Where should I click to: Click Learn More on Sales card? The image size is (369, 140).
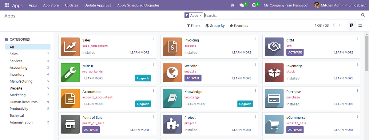[x=140, y=53]
